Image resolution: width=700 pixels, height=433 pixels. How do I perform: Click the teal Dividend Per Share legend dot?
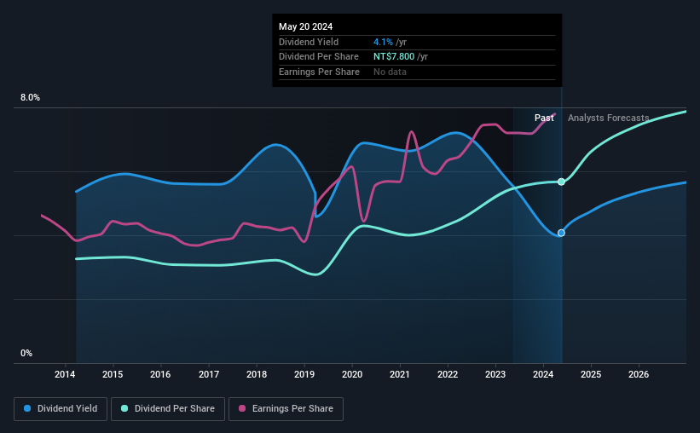pyautogui.click(x=124, y=408)
